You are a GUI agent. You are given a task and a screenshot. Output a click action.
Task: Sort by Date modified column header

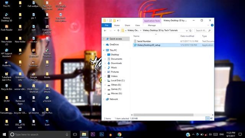[x=187, y=36]
